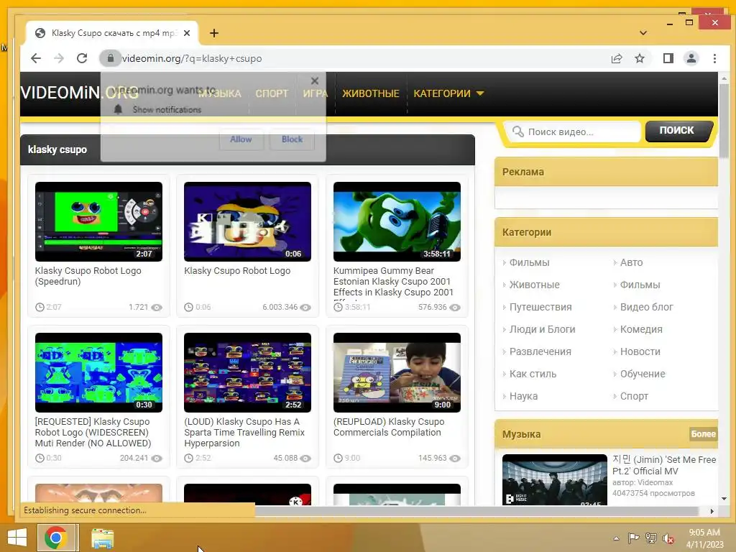Open the Люди и Блоги category link
Image resolution: width=736 pixels, height=552 pixels.
pos(542,329)
